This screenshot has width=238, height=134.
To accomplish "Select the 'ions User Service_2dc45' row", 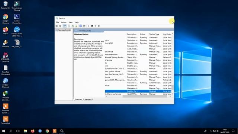I will [138, 74].
